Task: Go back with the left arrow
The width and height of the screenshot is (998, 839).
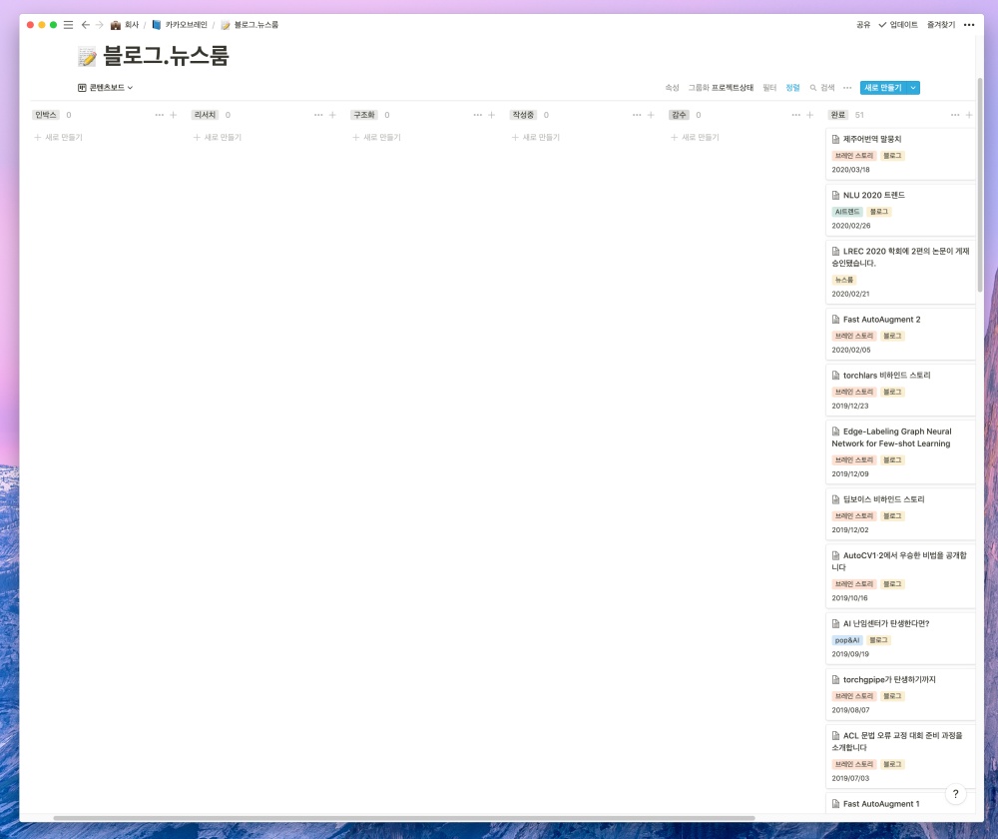Action: pyautogui.click(x=85, y=24)
